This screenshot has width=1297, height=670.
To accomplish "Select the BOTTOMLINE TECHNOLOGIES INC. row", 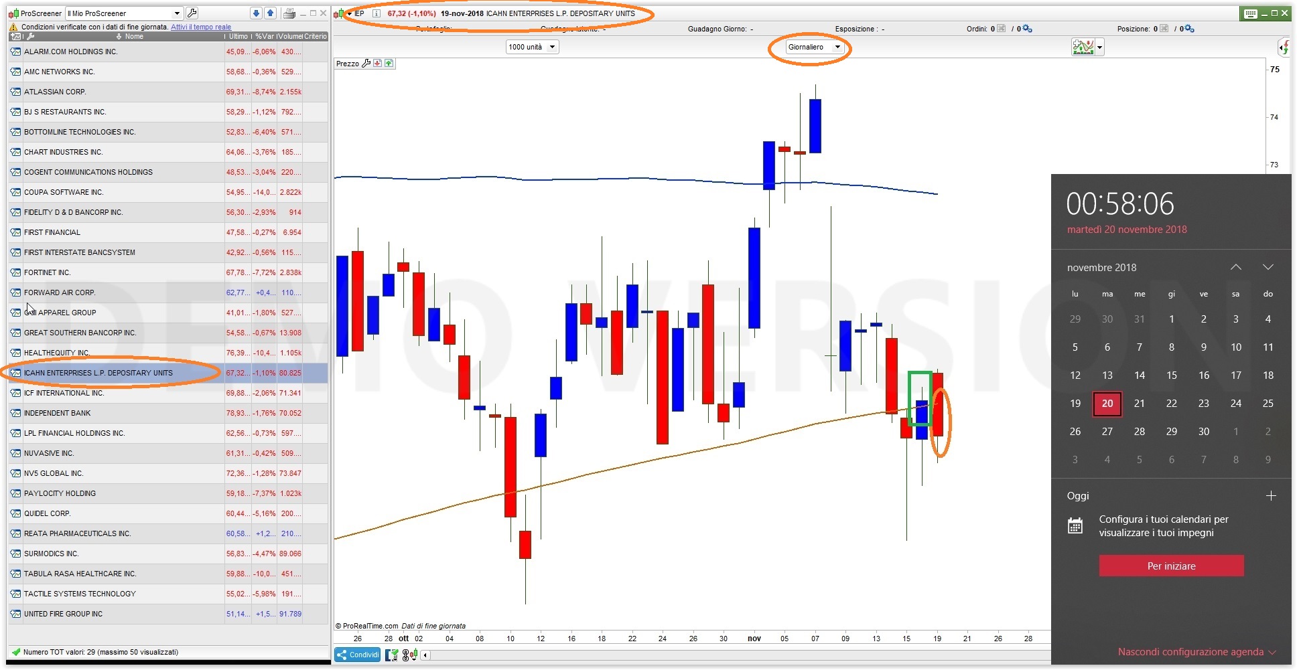I will (168, 132).
